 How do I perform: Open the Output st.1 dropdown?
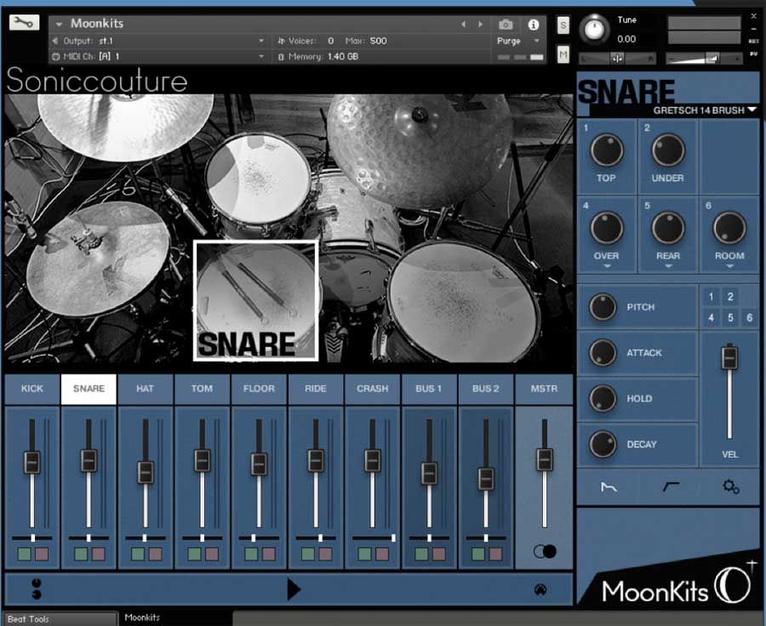159,41
